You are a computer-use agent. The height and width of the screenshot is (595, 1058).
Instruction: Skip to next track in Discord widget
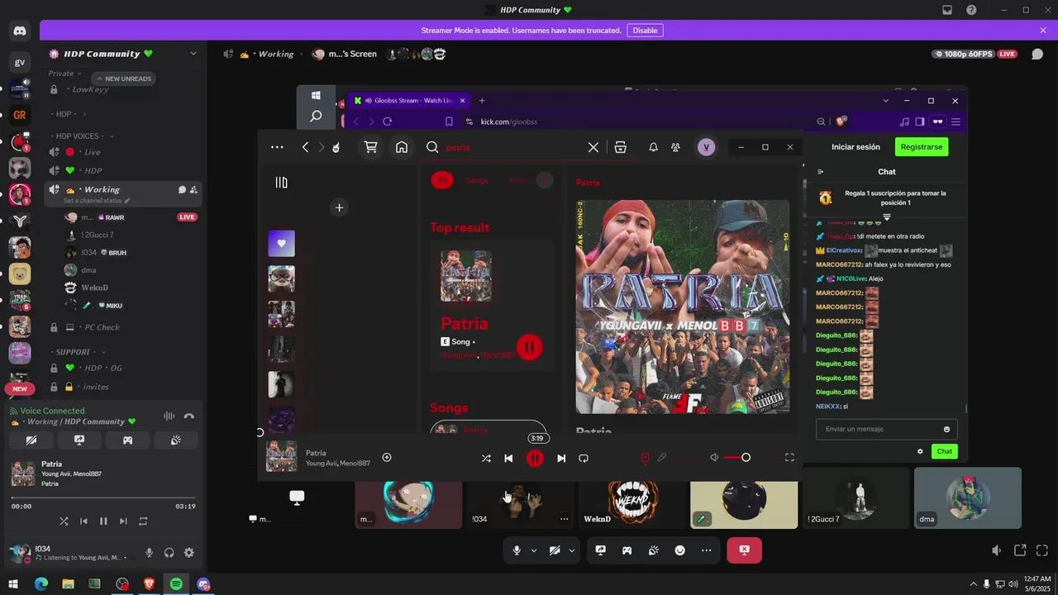123,521
